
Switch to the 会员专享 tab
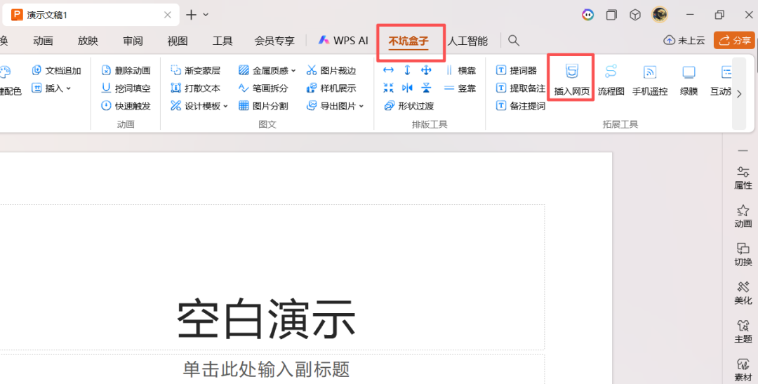[274, 41]
